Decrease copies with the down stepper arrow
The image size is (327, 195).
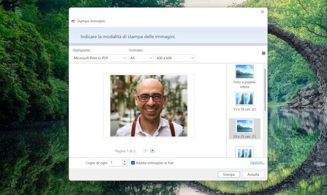click(x=124, y=164)
